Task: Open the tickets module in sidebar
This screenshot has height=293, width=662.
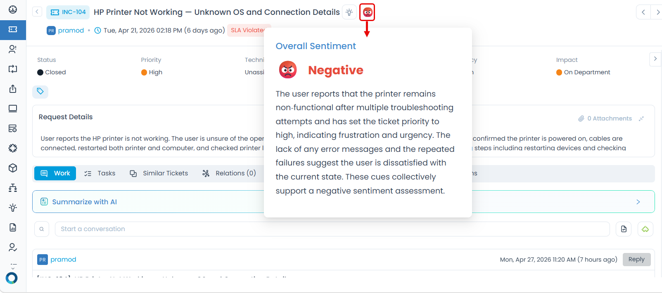Action: [13, 30]
